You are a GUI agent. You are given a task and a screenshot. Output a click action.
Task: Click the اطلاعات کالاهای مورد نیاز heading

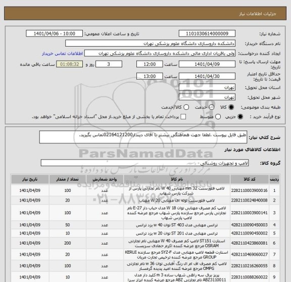(253, 149)
